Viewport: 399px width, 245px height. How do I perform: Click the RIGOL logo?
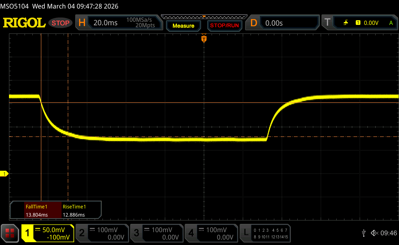tap(24, 23)
